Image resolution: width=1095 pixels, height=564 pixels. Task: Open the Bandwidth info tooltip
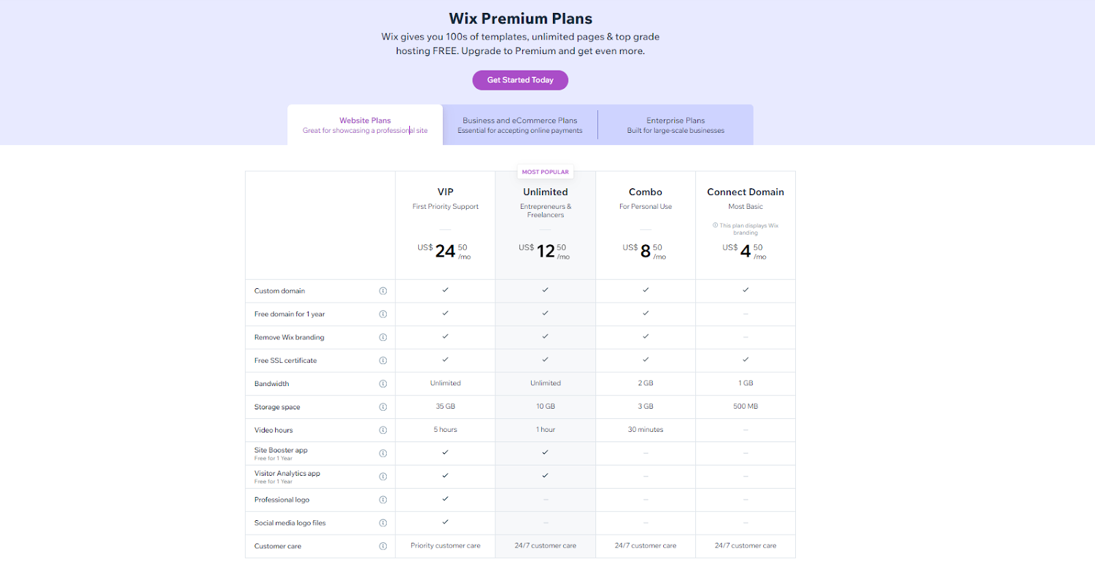[382, 383]
